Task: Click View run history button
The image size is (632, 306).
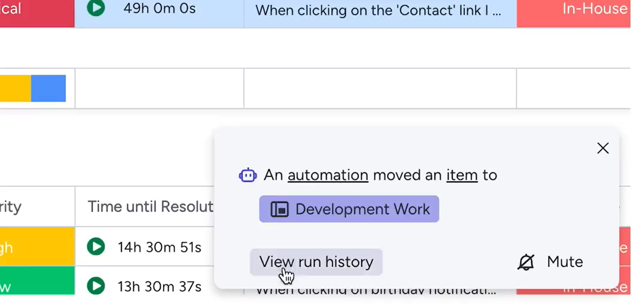Action: click(x=316, y=262)
